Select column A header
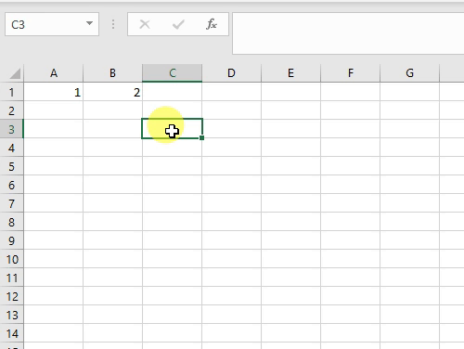Image resolution: width=464 pixels, height=349 pixels. (54, 73)
